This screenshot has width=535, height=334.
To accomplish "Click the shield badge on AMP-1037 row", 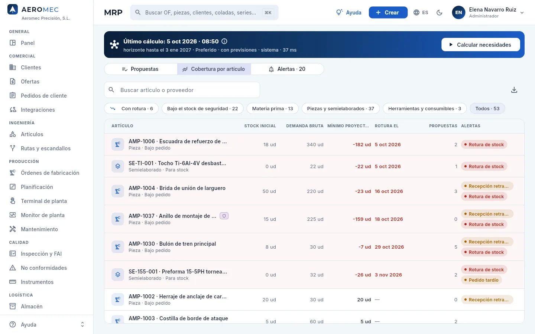I will point(224,216).
